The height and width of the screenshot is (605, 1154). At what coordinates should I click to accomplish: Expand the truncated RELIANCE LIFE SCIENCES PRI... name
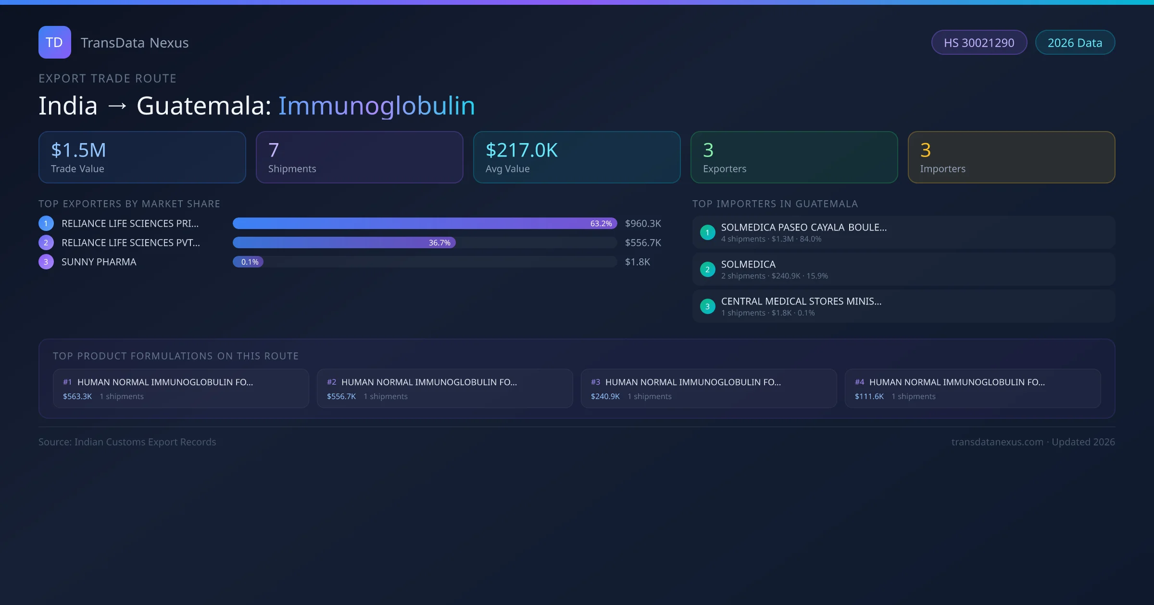click(129, 223)
